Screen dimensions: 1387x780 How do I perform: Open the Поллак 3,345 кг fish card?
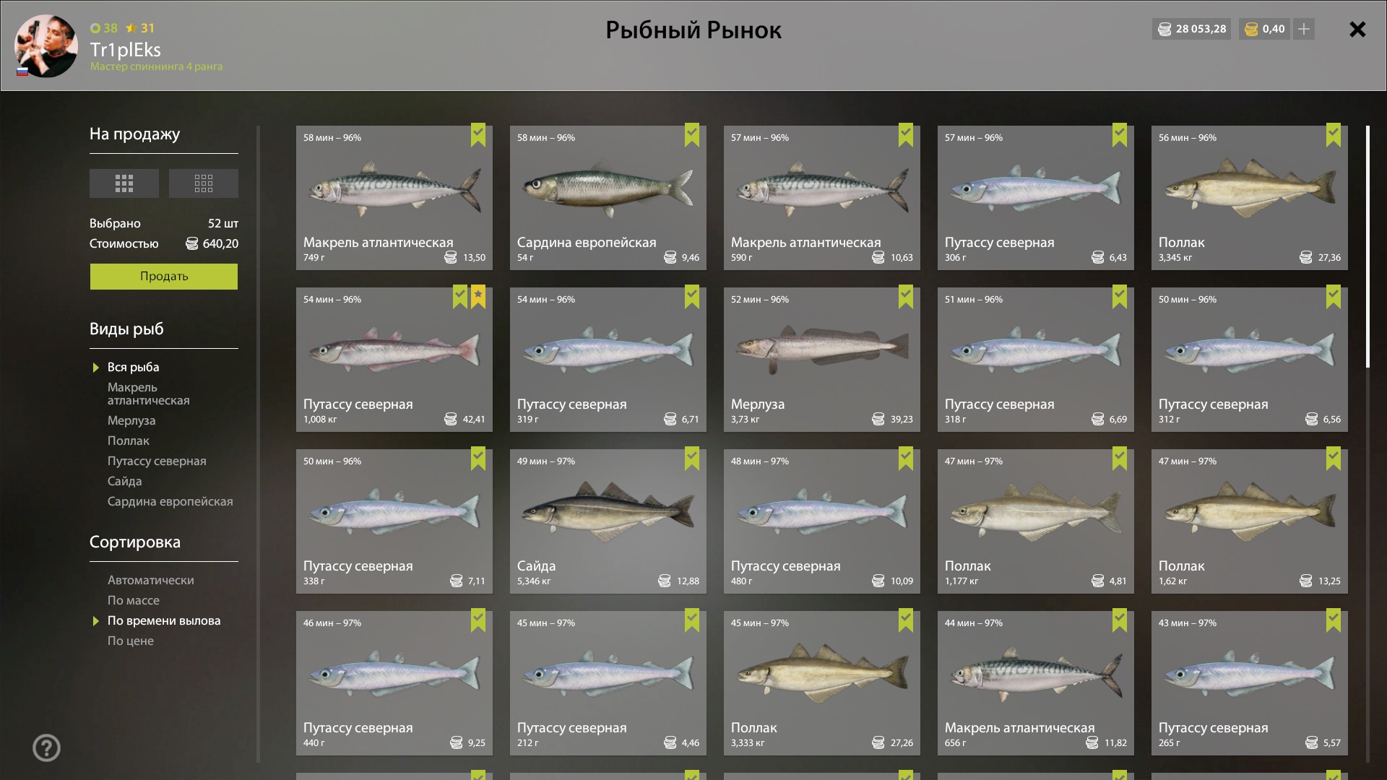click(1250, 198)
